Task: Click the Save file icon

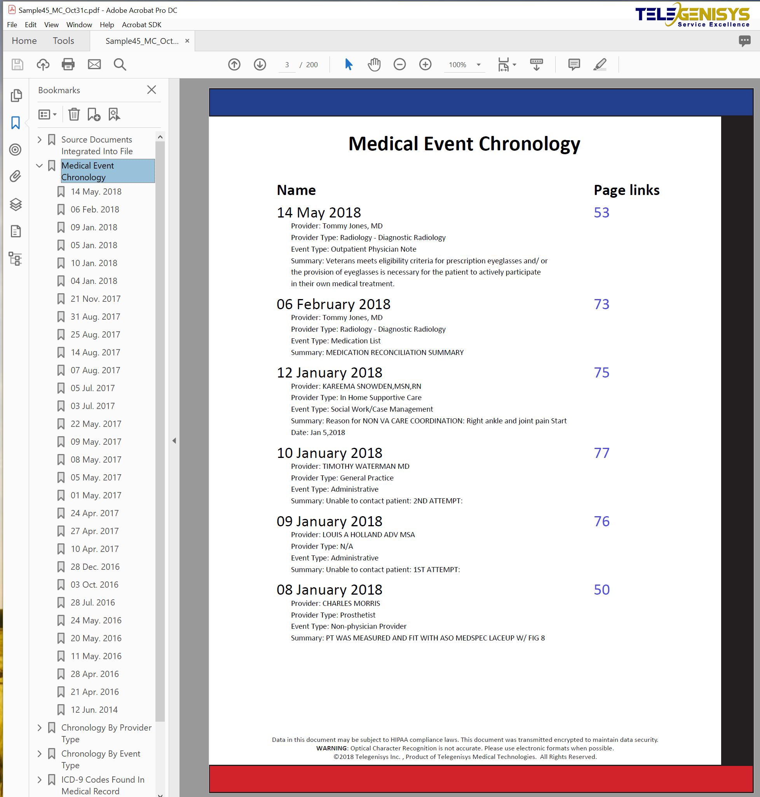Action: [x=17, y=64]
